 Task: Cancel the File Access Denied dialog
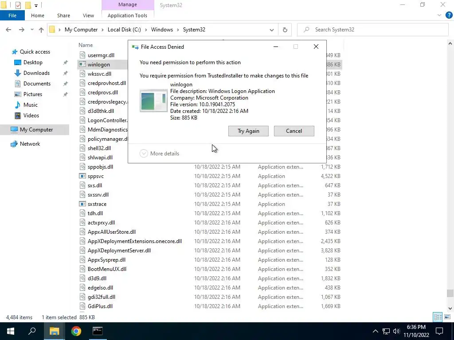(294, 131)
